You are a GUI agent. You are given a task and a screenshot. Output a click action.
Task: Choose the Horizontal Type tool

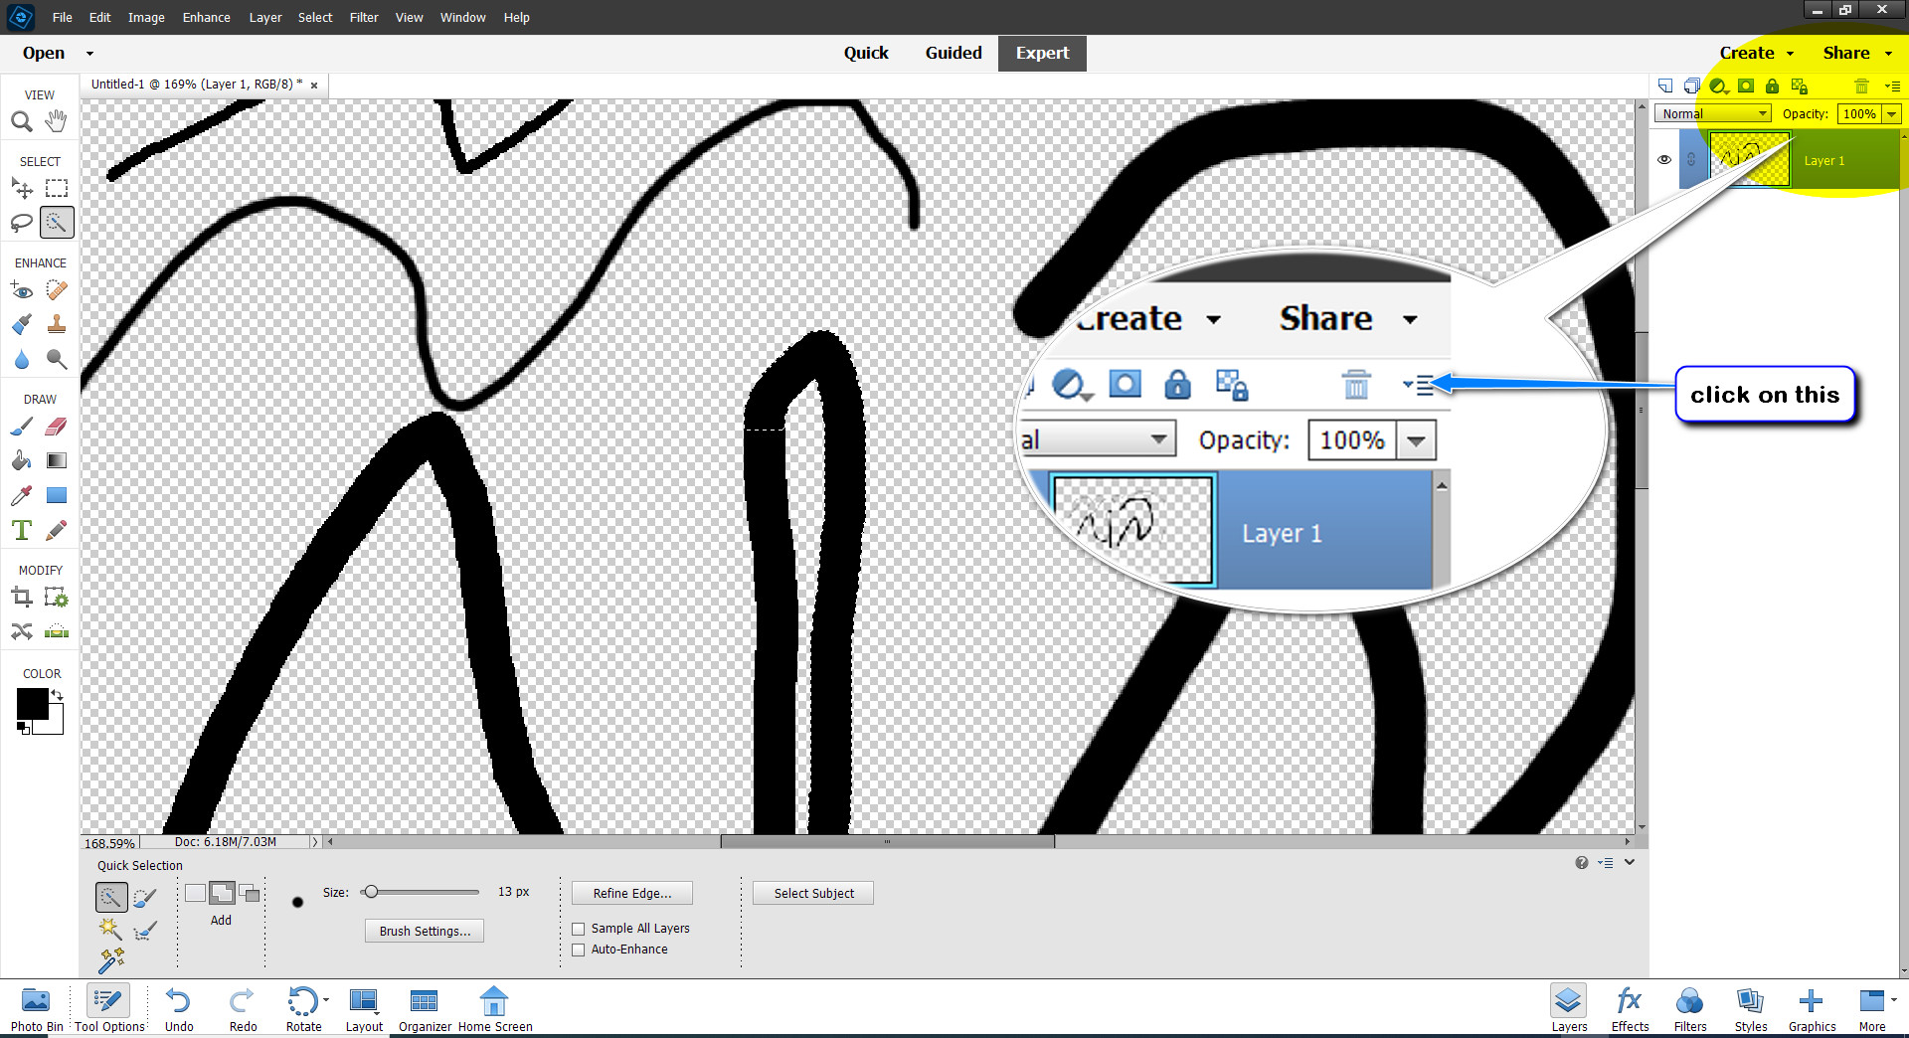click(21, 530)
